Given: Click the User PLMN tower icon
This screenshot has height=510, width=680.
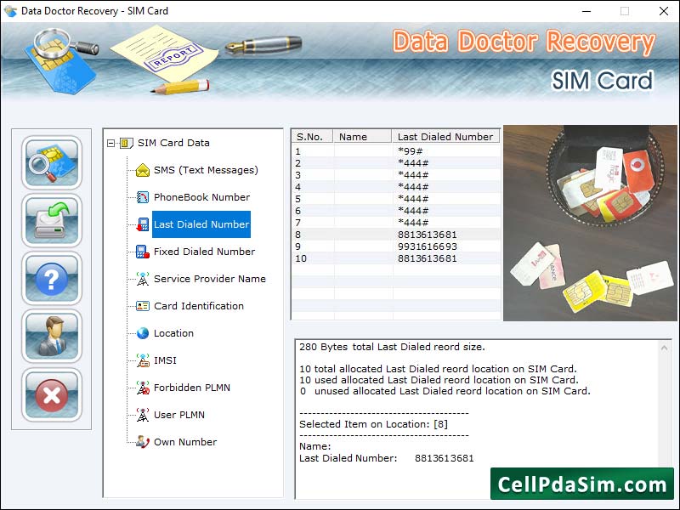Looking at the screenshot, I should pyautogui.click(x=143, y=415).
